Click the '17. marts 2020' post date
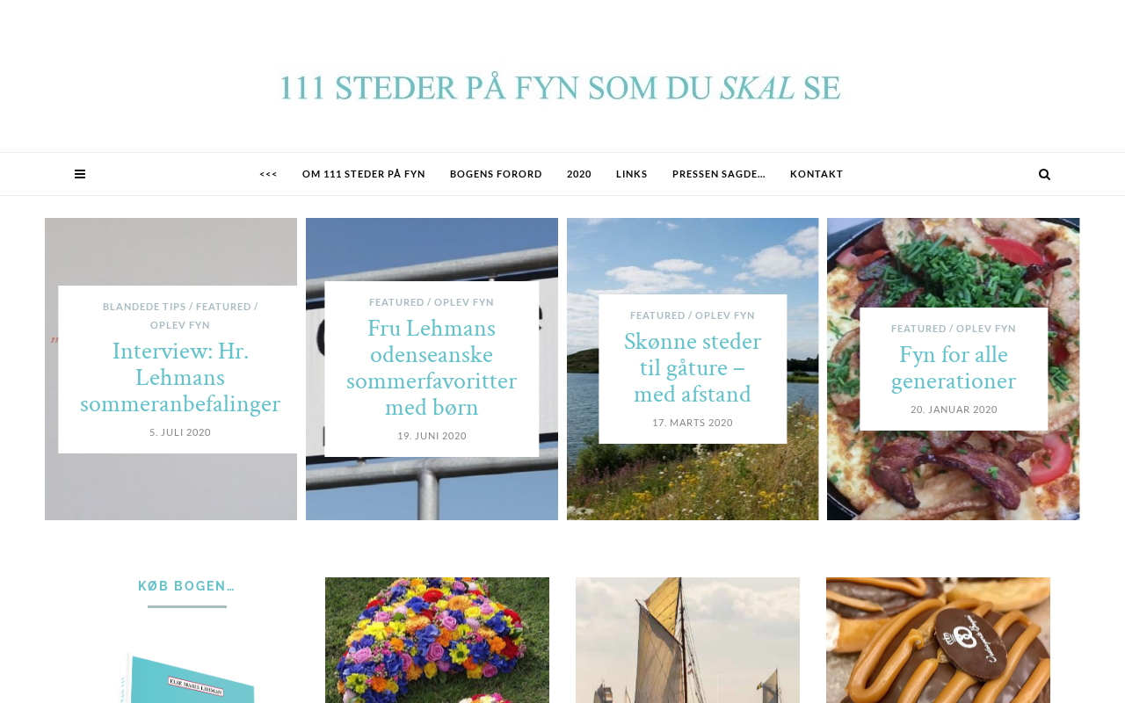Image resolution: width=1125 pixels, height=703 pixels. click(693, 423)
